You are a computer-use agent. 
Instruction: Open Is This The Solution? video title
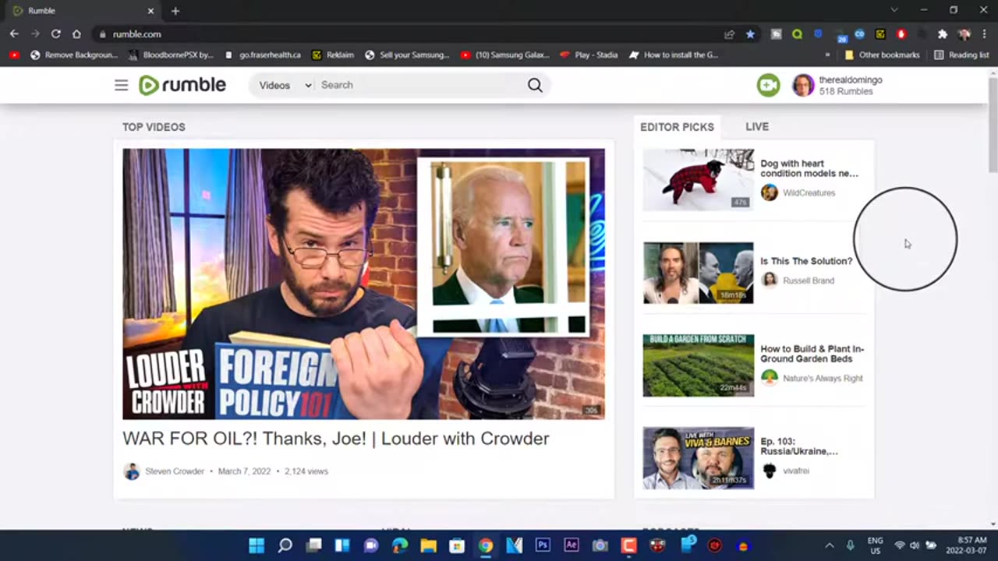(806, 261)
